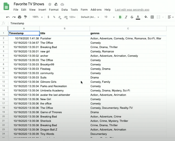This screenshot has width=175, height=141.
Task: Open the Add-ons menu
Action: [x=96, y=10]
